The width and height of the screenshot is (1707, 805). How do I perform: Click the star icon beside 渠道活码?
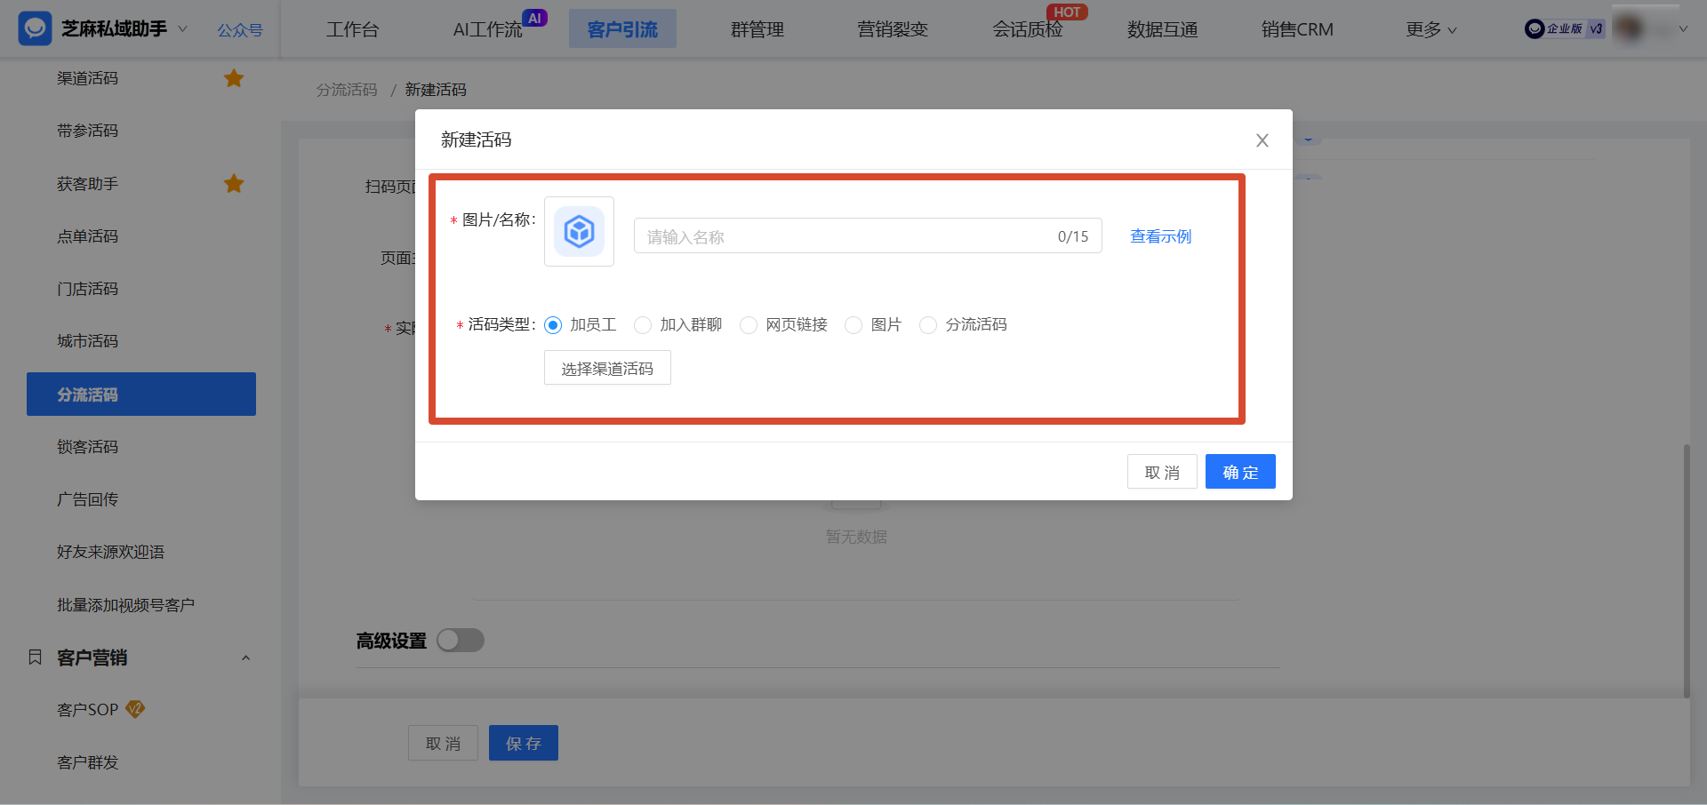[x=234, y=78]
